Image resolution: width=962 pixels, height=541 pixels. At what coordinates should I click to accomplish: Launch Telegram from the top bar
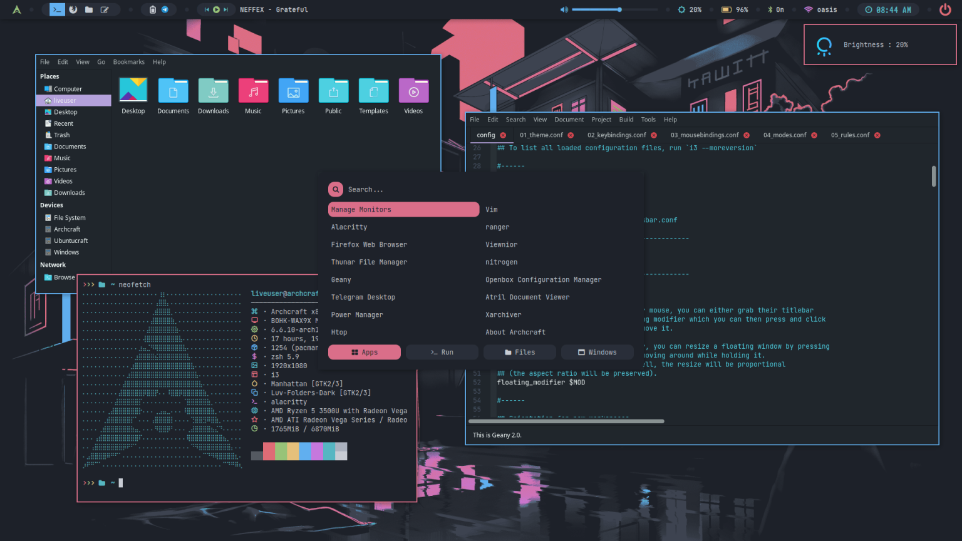[x=165, y=9]
